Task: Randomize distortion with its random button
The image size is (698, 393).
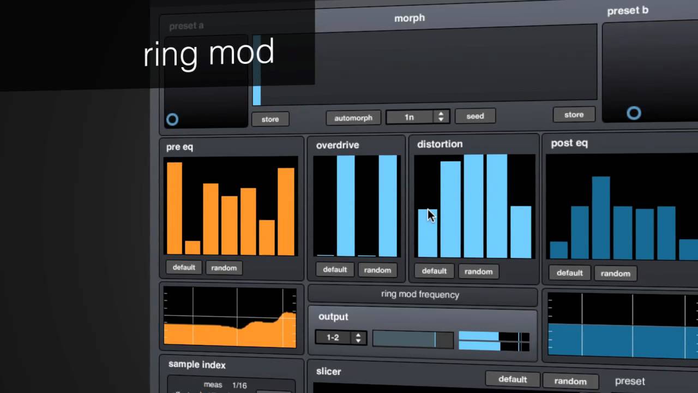Action: click(x=478, y=271)
